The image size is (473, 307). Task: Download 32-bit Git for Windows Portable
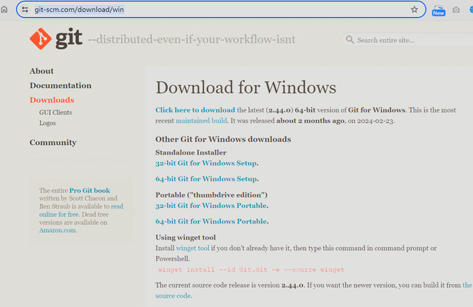point(211,206)
